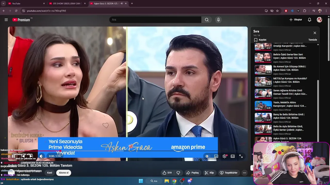Enter full screen on the video player
The image size is (330, 185).
click(x=241, y=156)
